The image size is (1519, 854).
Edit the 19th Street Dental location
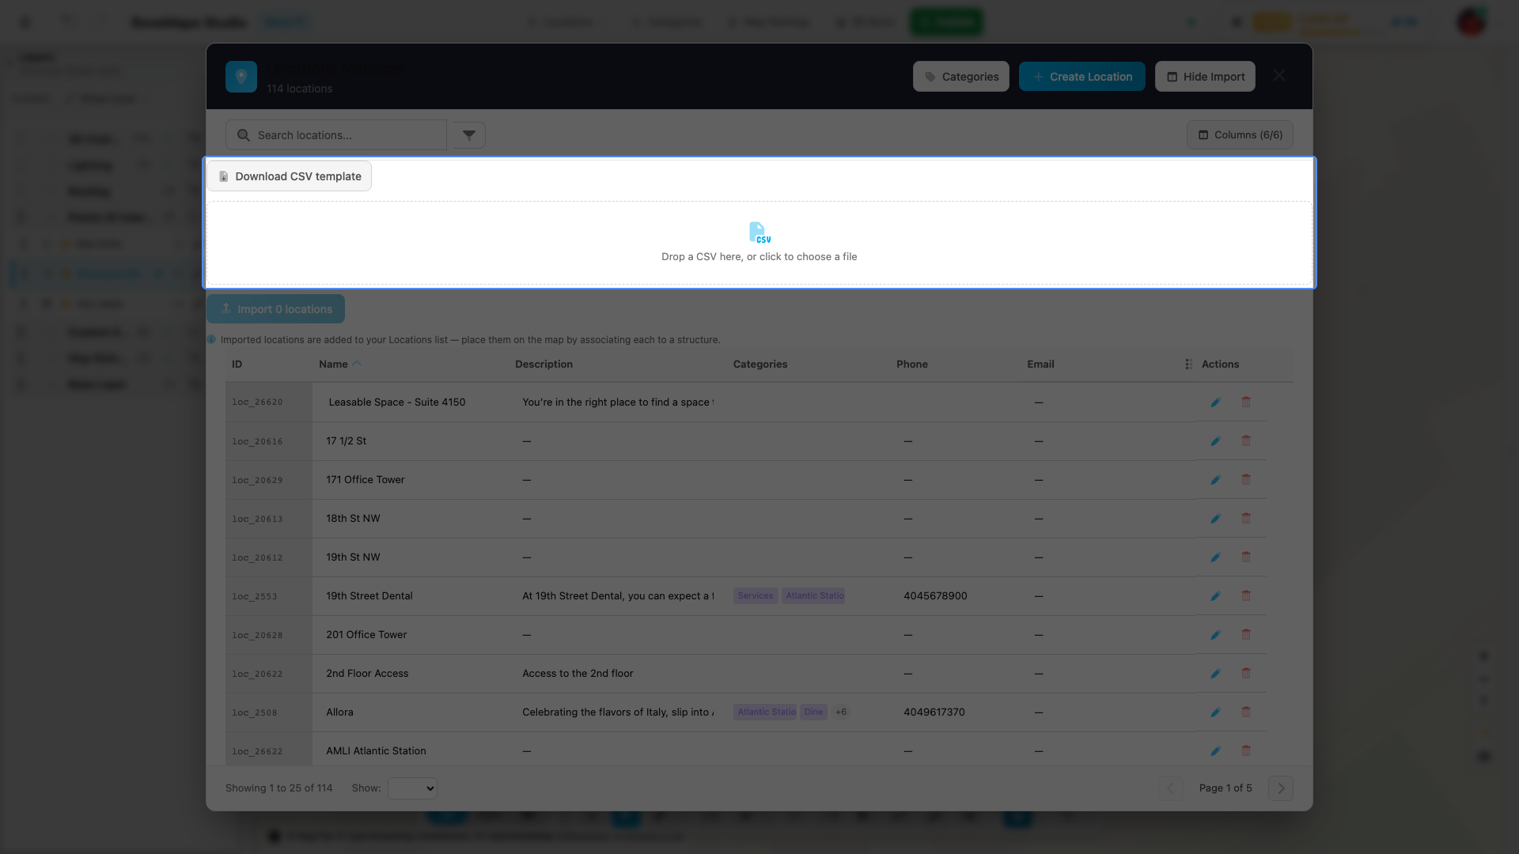(x=1216, y=596)
